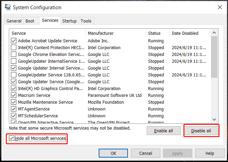
Task: Click the Cancel button
Action: pos(146,153)
